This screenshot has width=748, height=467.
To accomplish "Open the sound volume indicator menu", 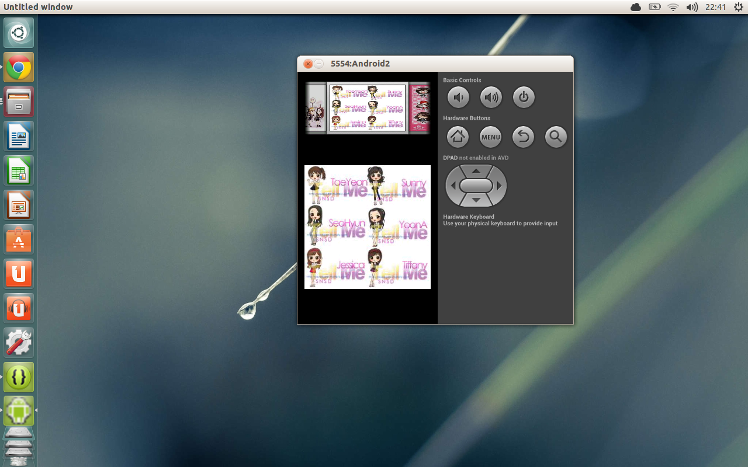I will click(x=692, y=7).
